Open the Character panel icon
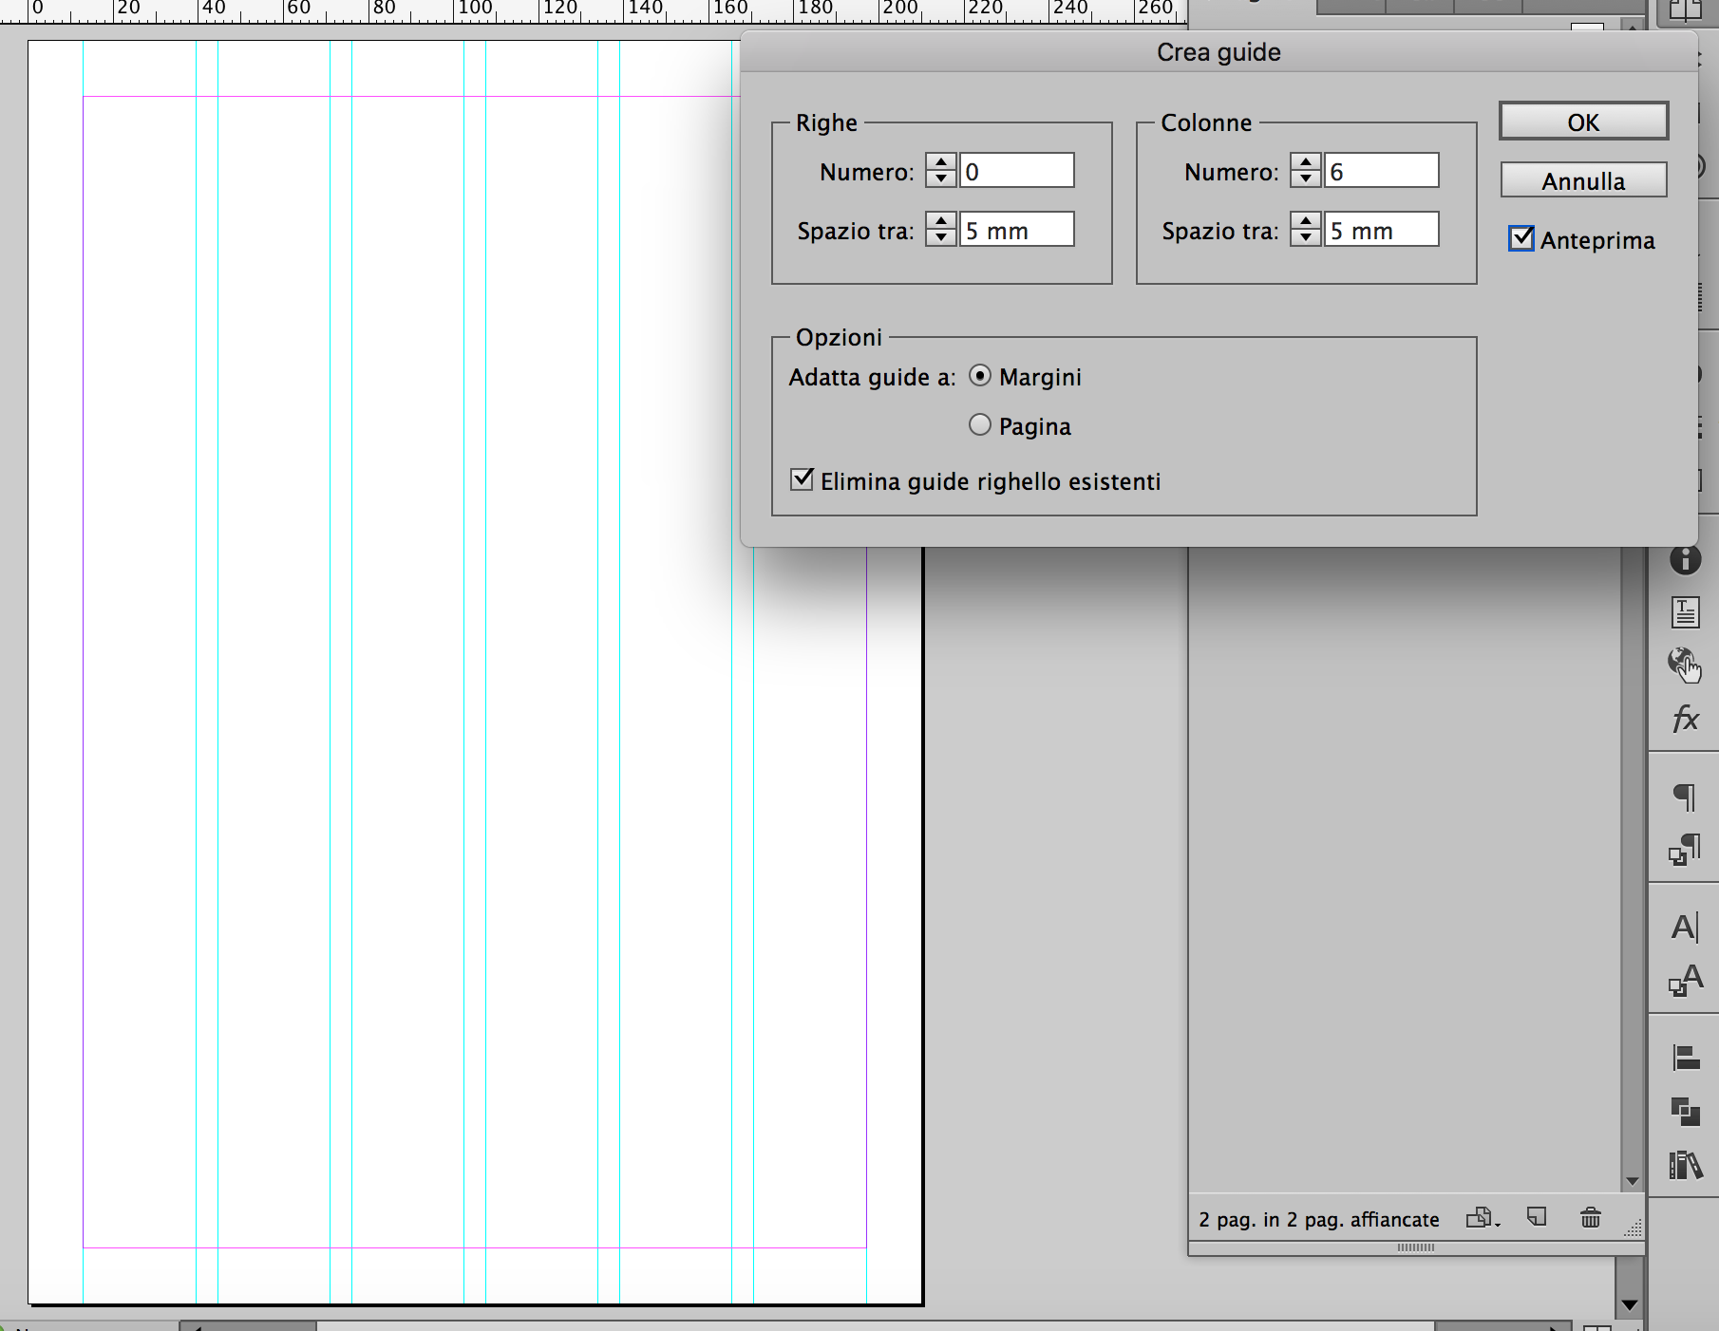Viewport: 1719px width, 1331px height. point(1685,928)
